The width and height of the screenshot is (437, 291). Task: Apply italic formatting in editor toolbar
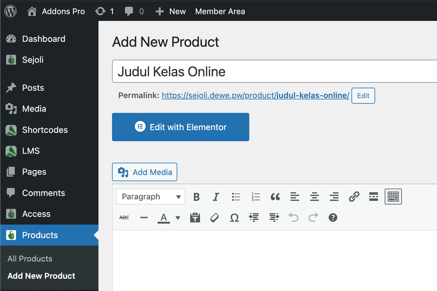[216, 197]
